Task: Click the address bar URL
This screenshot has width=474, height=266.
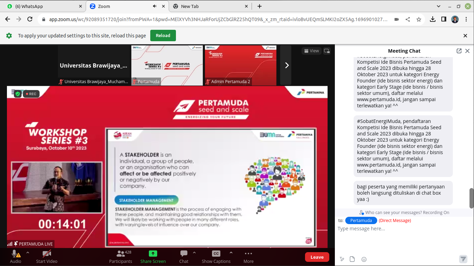Action: point(218,19)
